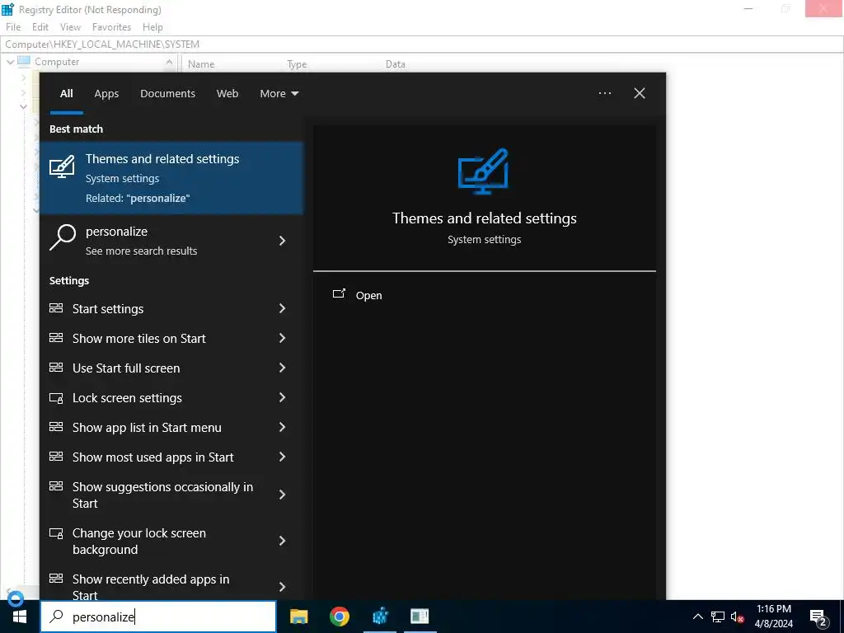
Task: Click the icon beside Show suggestions occasionally in Start
Action: [x=56, y=485]
